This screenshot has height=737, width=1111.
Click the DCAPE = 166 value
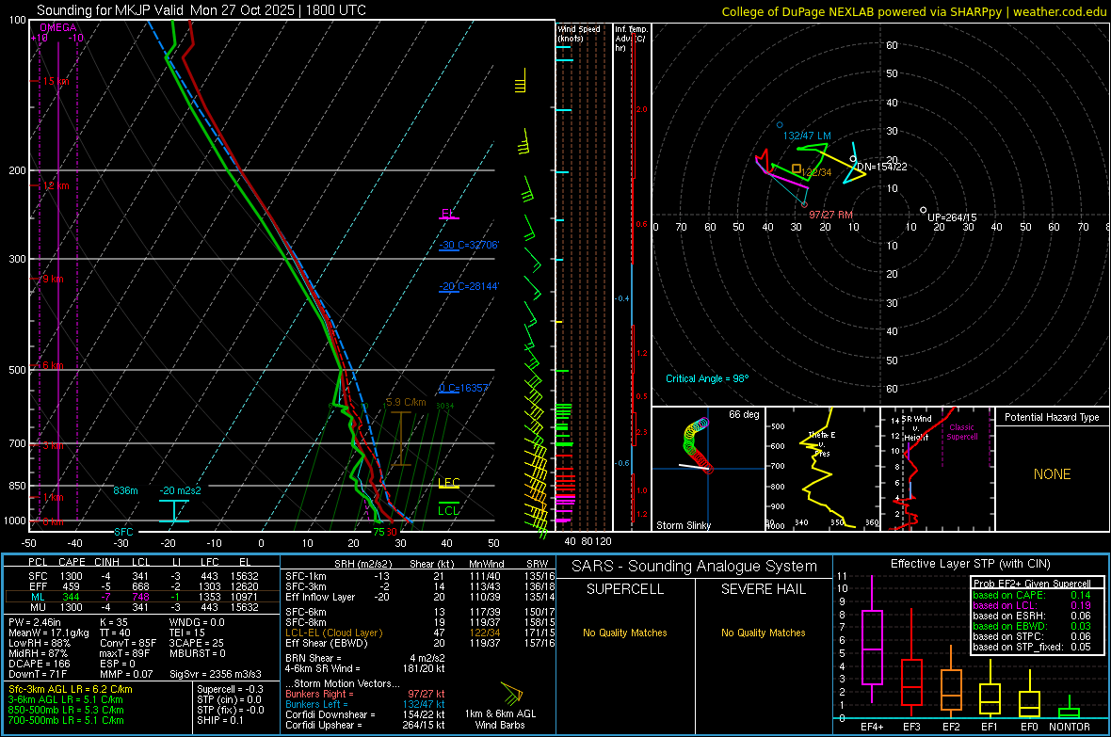pyautogui.click(x=39, y=664)
